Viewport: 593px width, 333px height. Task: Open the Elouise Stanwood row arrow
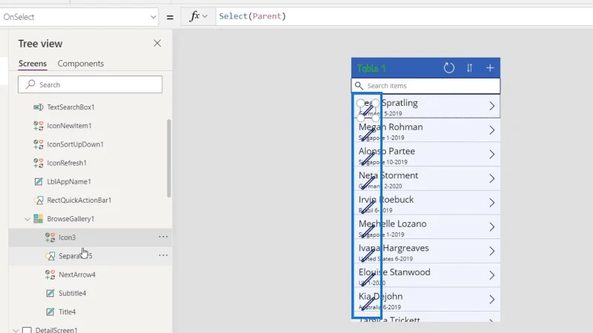[x=491, y=275]
